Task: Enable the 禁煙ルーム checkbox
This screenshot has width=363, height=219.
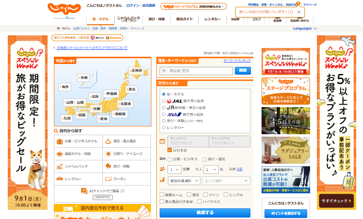Action: pyautogui.click(x=162, y=194)
